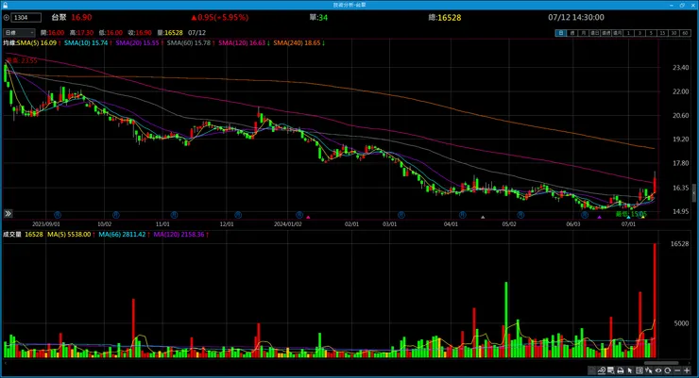Click the split layout grid icon

click(639, 370)
